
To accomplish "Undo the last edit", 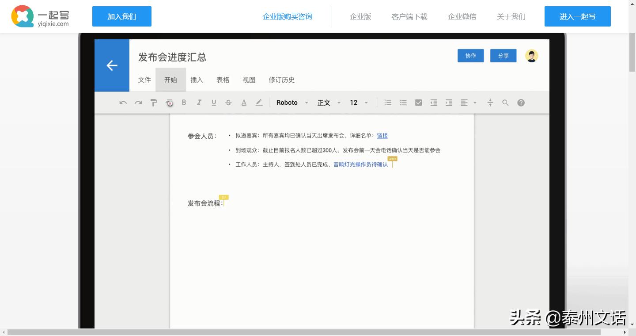I will pos(123,102).
